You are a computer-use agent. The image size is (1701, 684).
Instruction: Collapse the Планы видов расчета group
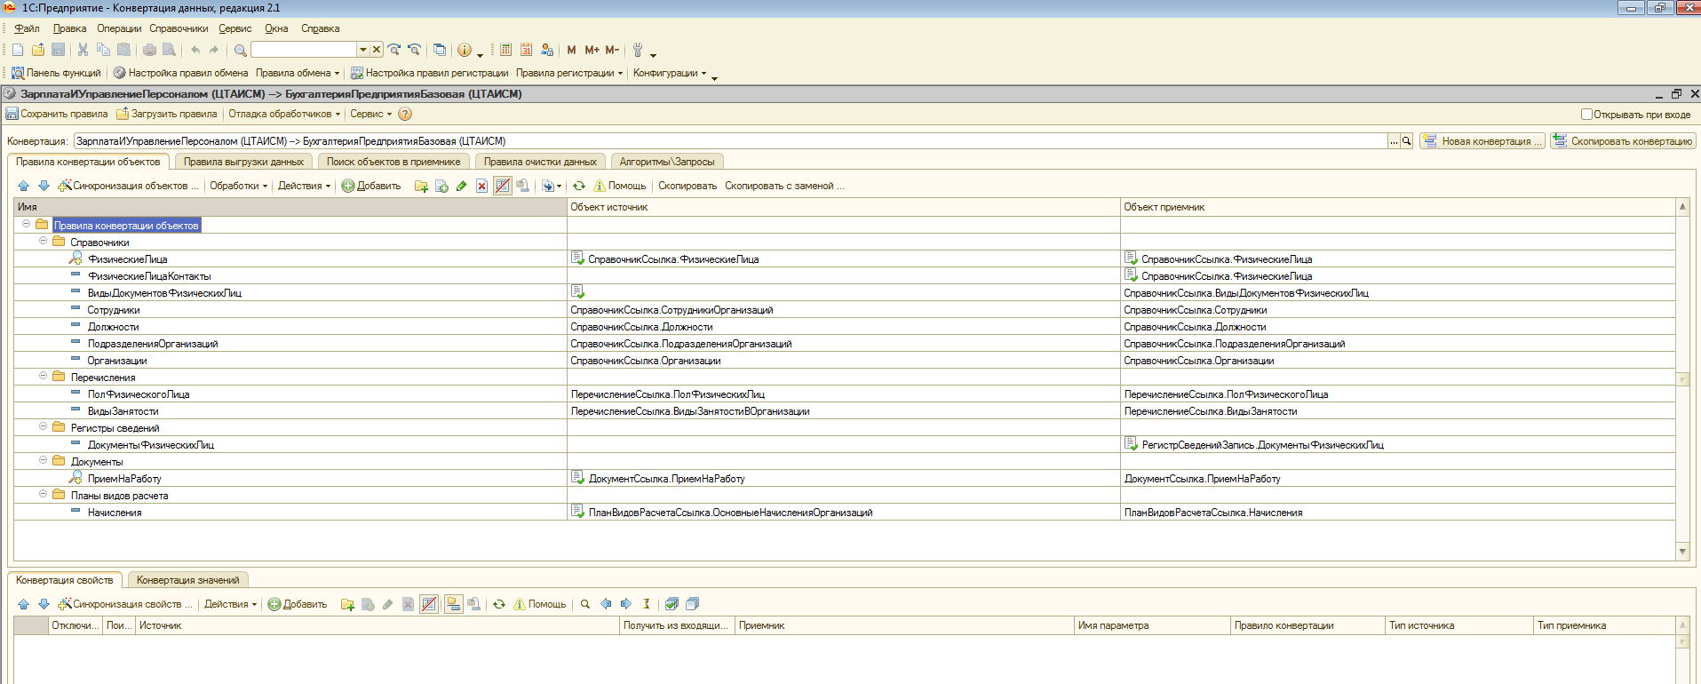point(43,494)
